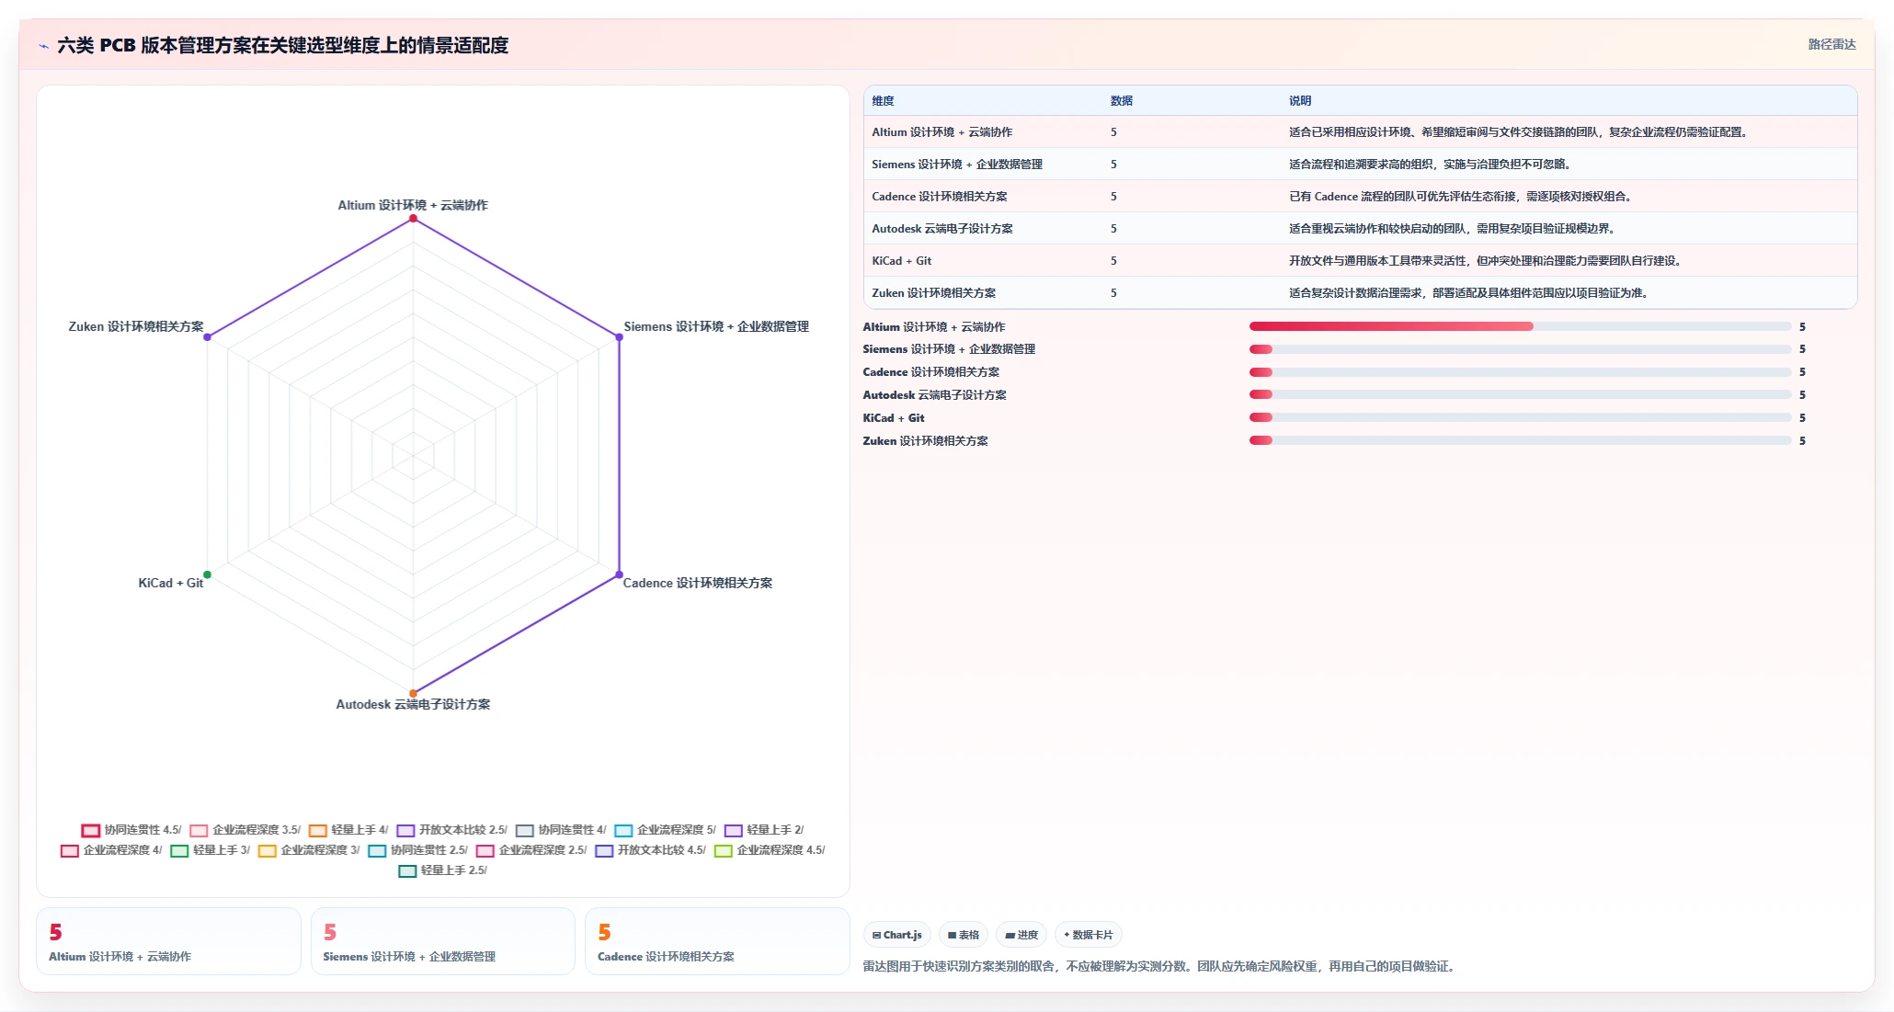Click the 路径雷达 label in the header
1894x1012 pixels.
point(1831,44)
